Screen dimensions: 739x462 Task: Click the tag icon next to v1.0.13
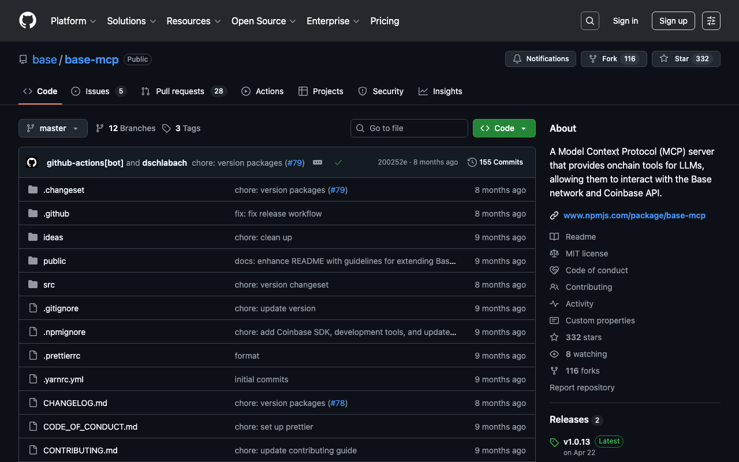[554, 442]
